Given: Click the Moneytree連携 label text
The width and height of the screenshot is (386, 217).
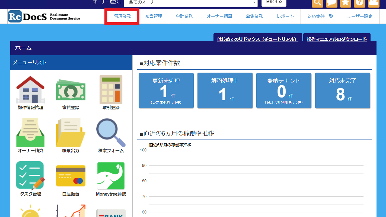Looking at the screenshot, I should 111,194.
